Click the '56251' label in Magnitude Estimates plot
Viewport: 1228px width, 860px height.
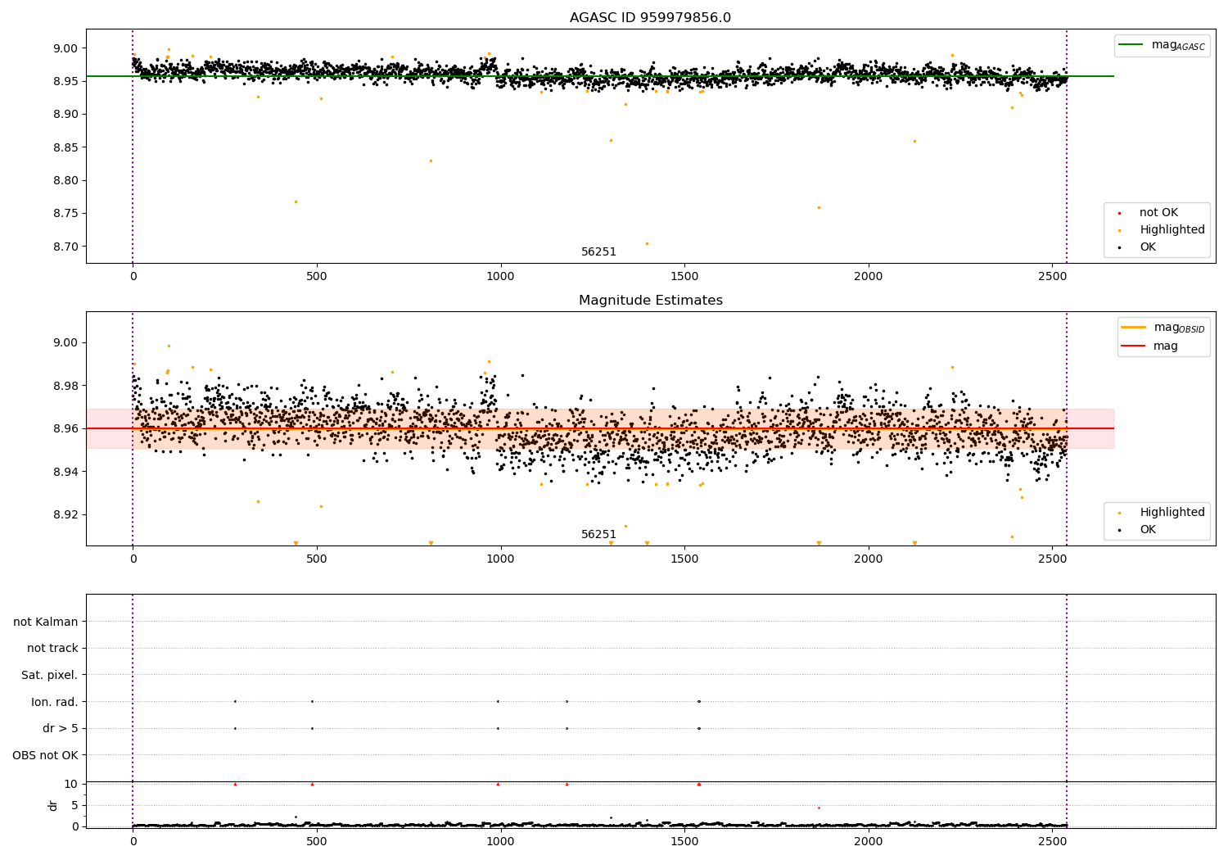tap(598, 535)
